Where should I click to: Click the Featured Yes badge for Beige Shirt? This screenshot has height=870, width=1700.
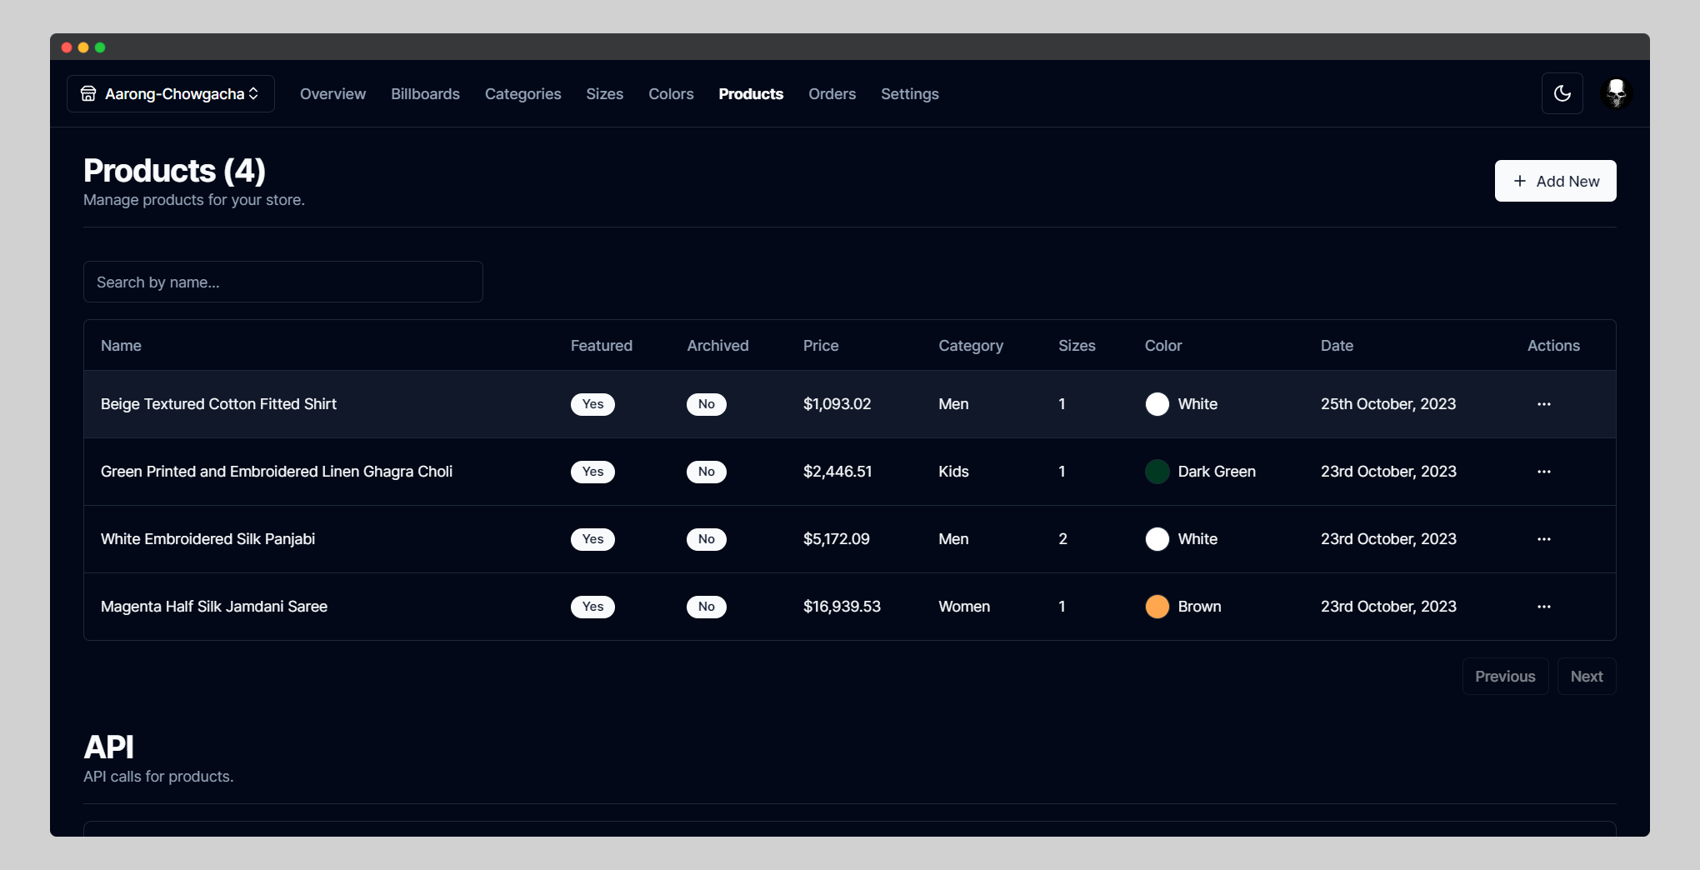(x=592, y=404)
